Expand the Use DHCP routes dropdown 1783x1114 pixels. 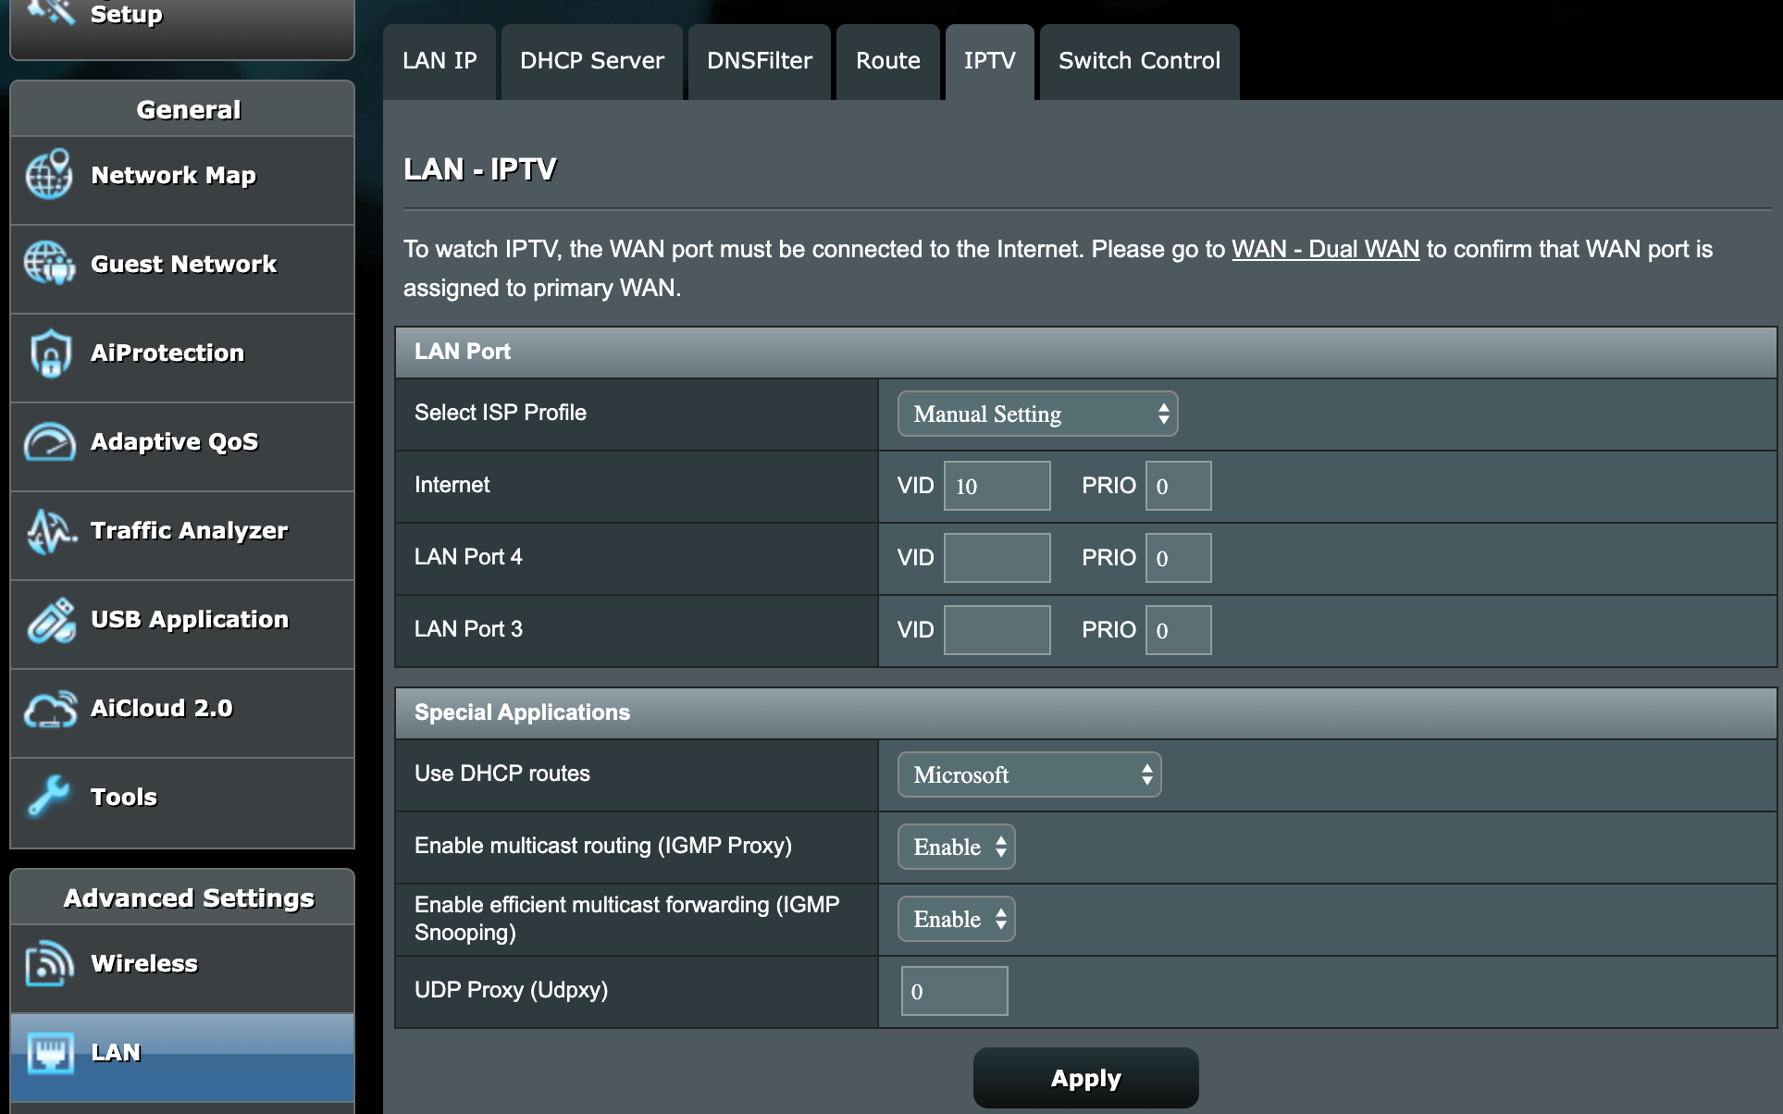[x=1029, y=774]
